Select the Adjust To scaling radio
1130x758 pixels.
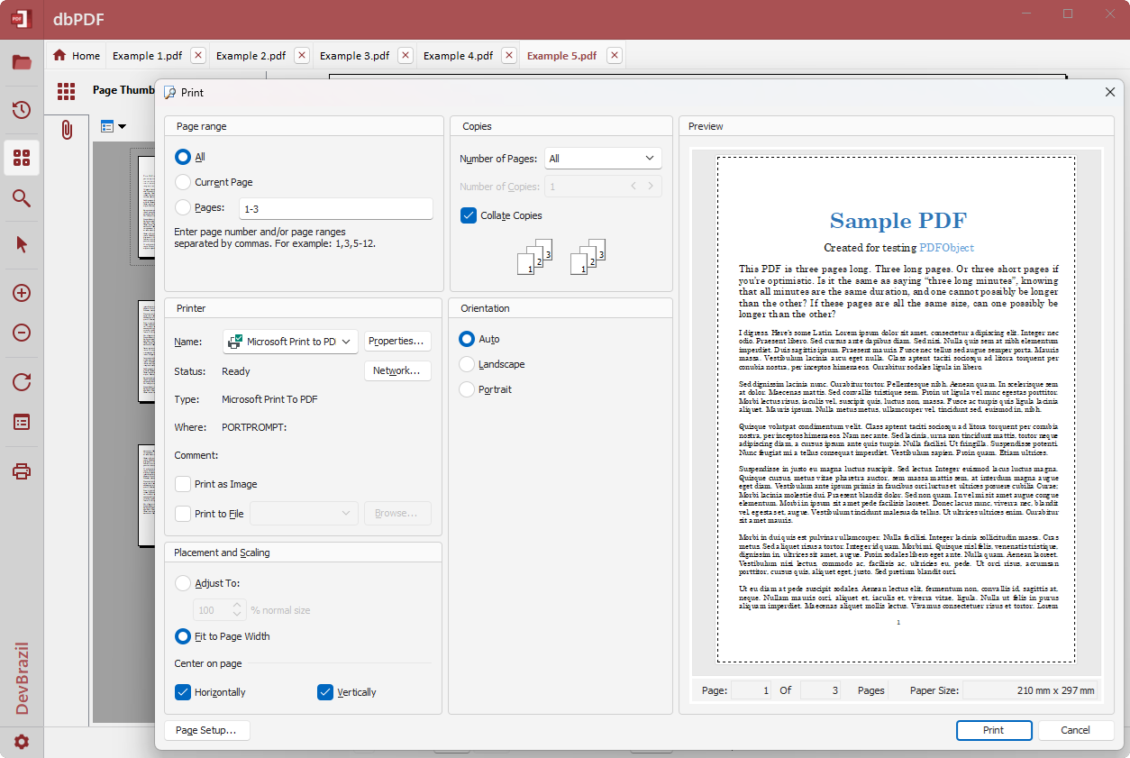[x=183, y=583]
